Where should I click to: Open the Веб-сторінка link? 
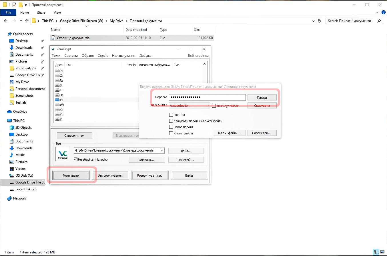(198, 56)
